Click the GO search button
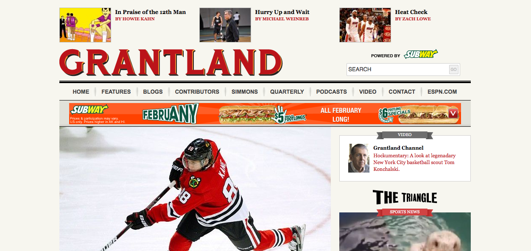Screen dimensions: 531x251 point(453,70)
